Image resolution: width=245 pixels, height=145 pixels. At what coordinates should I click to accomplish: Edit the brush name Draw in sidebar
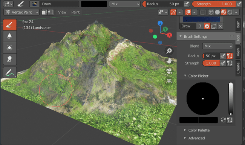point(188,26)
